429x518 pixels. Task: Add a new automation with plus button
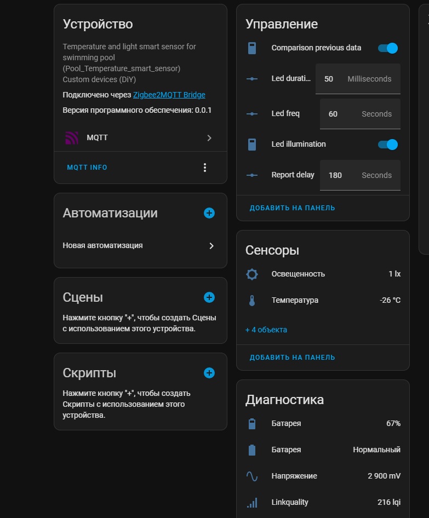tap(209, 213)
